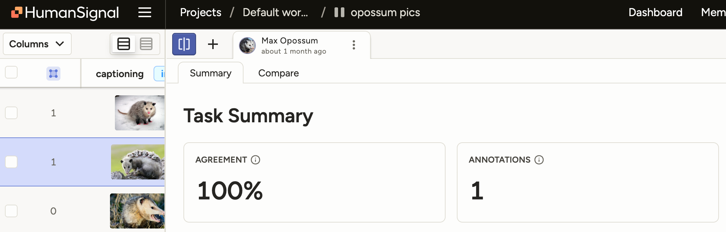Open the opossum with babies thumbnail

tap(138, 162)
